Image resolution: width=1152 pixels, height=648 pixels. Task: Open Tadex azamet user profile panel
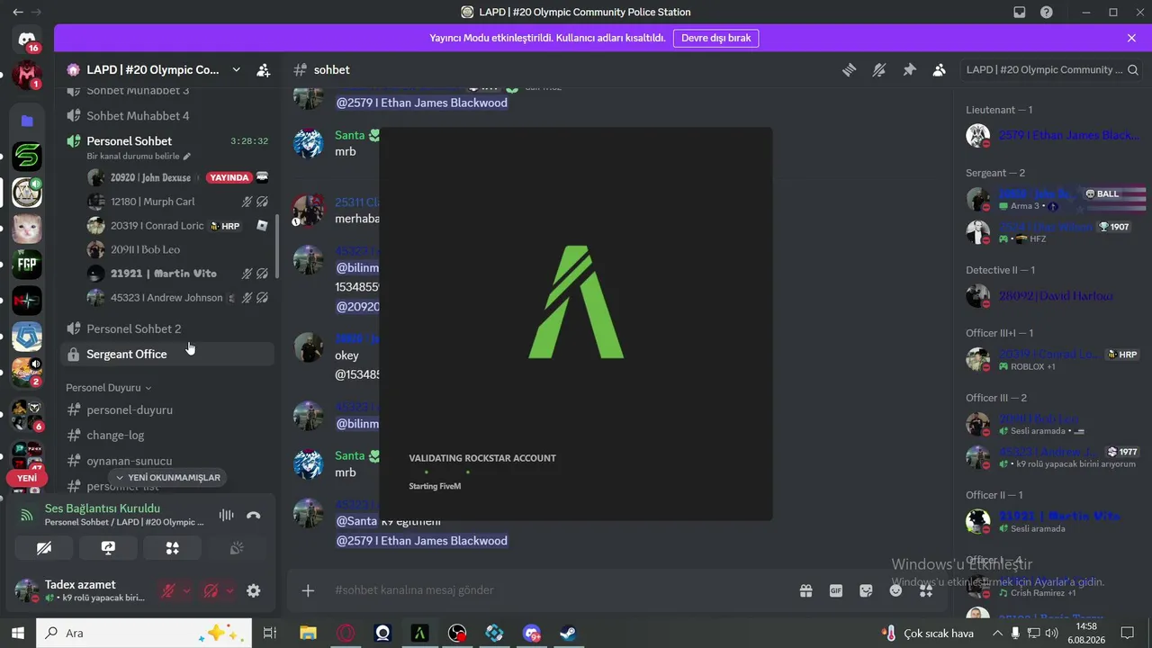[81, 590]
